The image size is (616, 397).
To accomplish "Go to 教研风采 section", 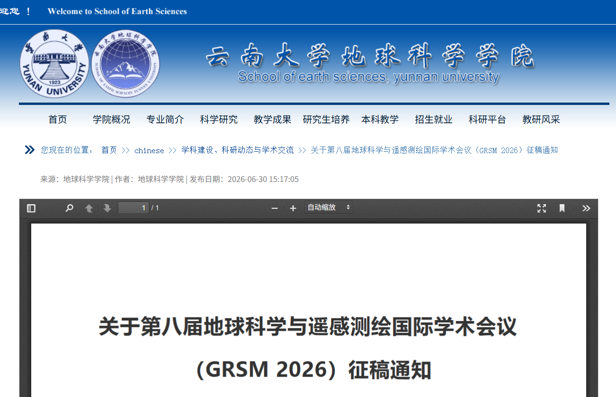I will pos(541,120).
